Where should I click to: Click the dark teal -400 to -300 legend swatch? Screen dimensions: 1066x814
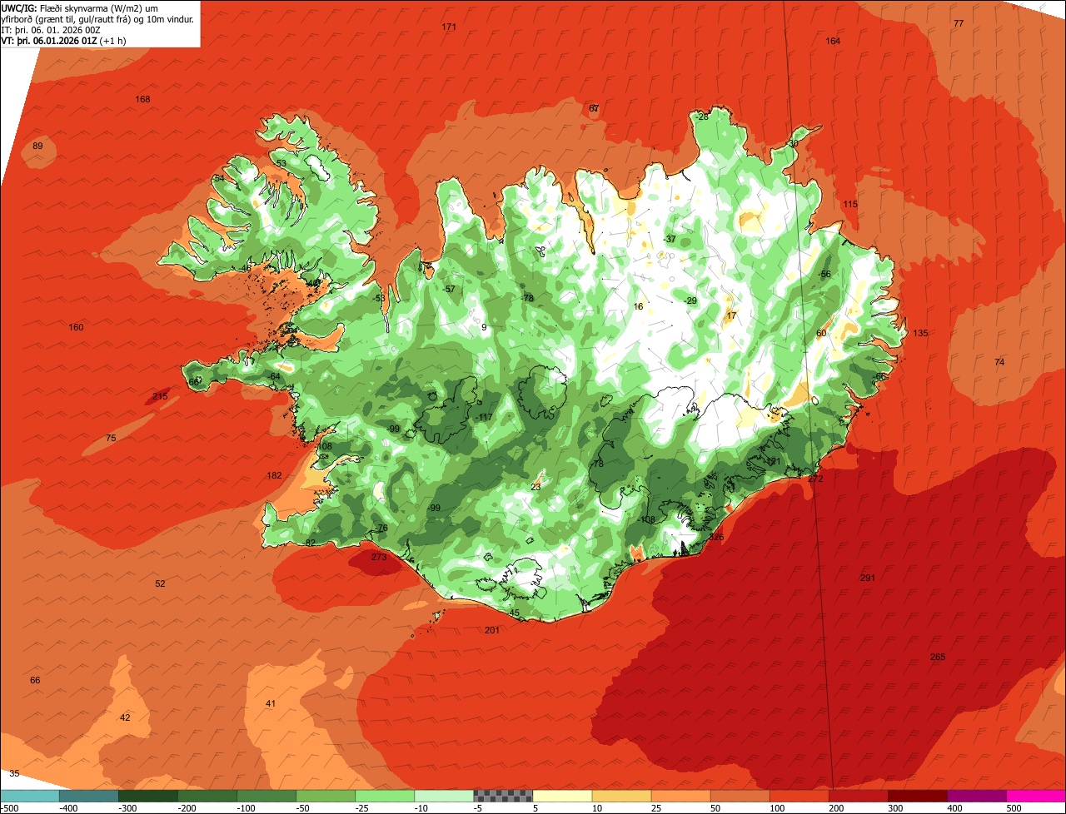tap(88, 796)
